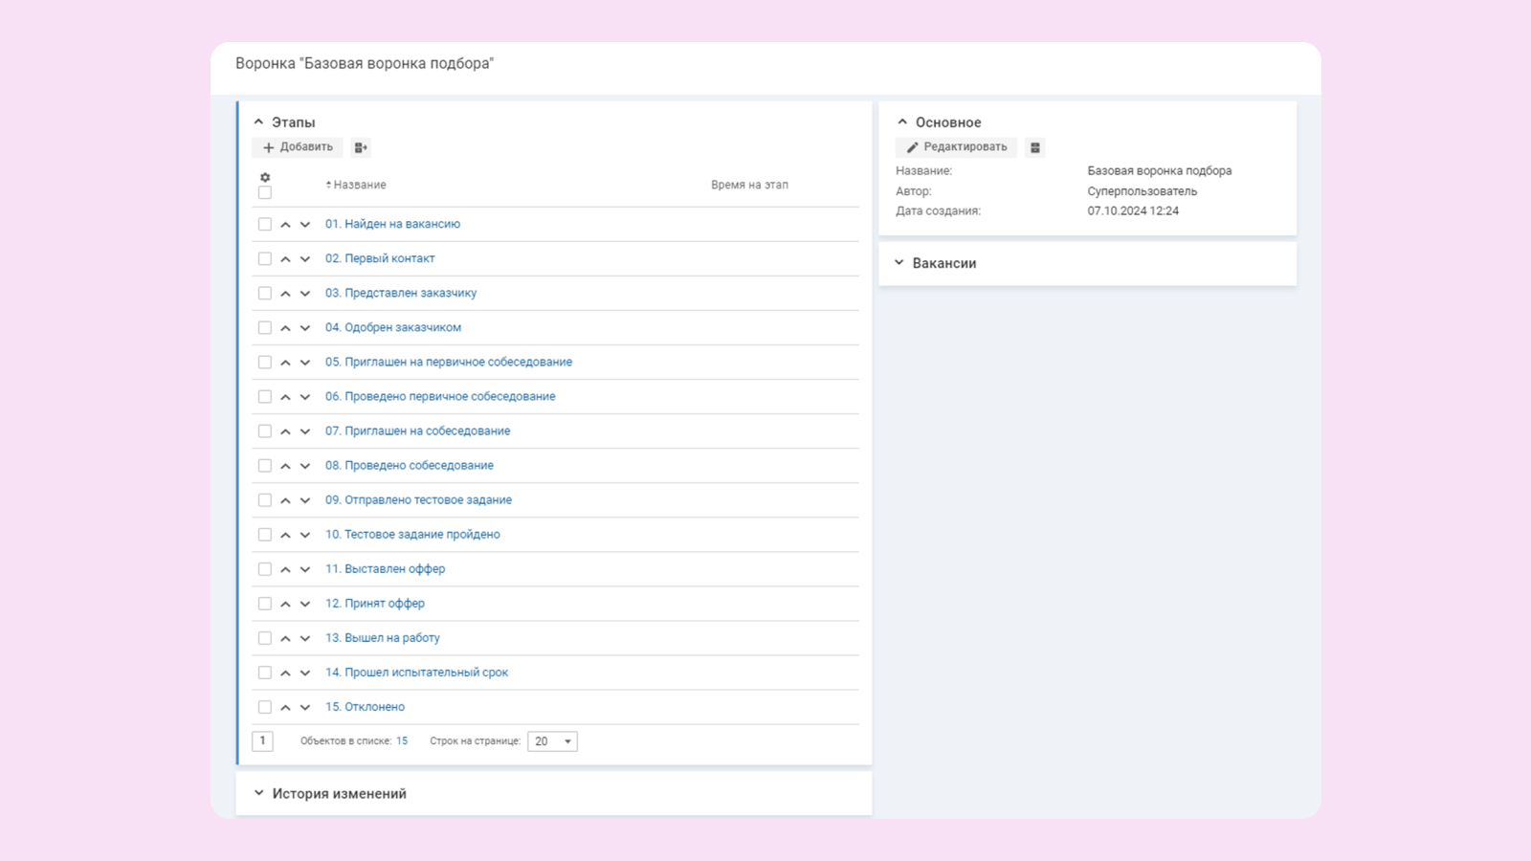Click creation date 07.10.2024 12:24
The width and height of the screenshot is (1531, 861).
(x=1133, y=211)
